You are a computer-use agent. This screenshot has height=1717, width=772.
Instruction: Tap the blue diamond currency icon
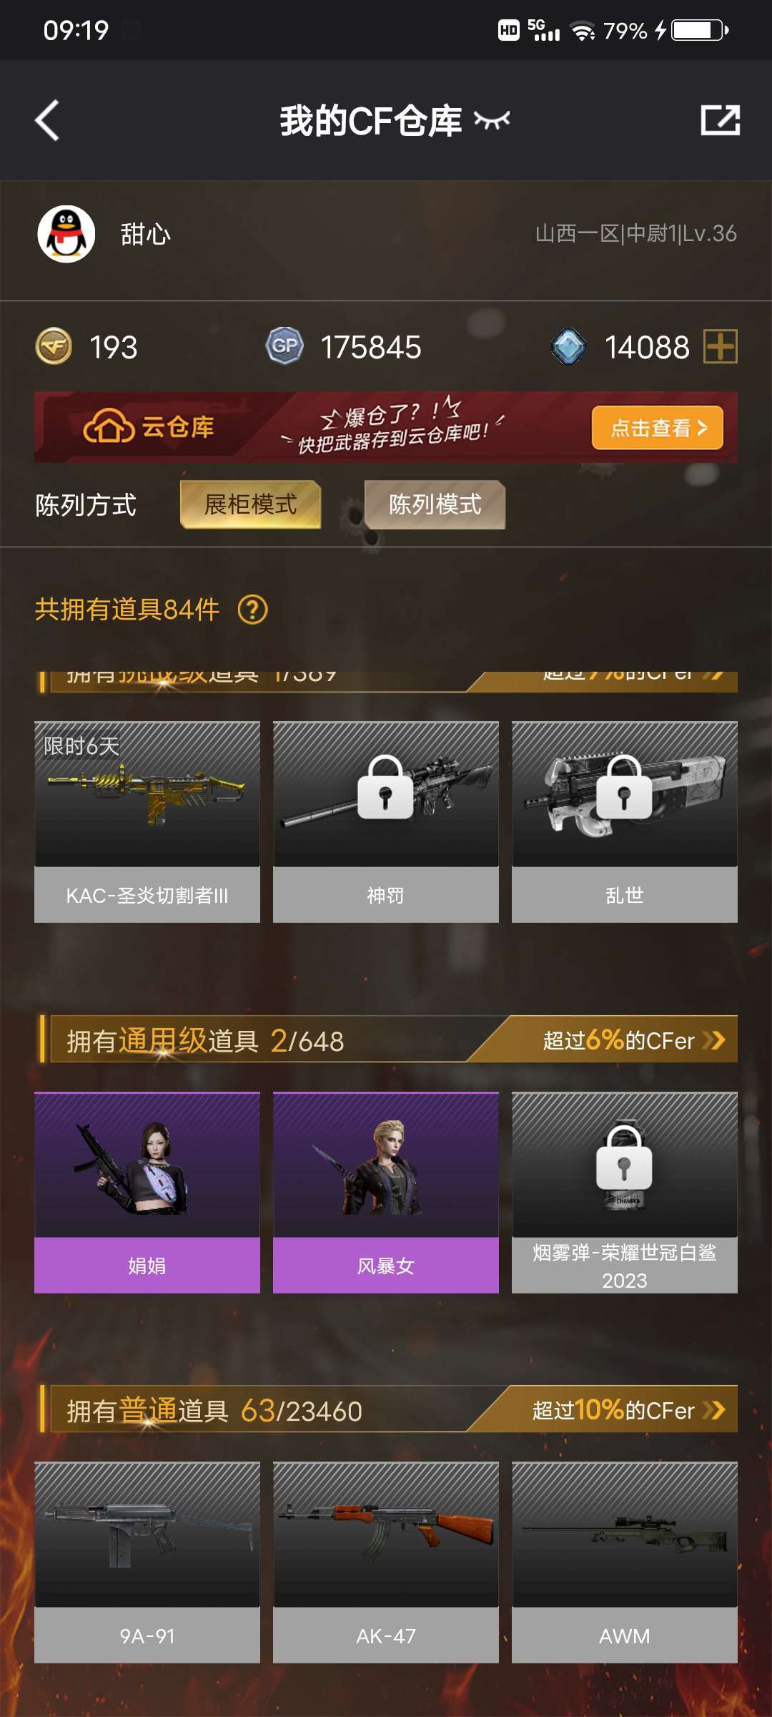coord(569,347)
